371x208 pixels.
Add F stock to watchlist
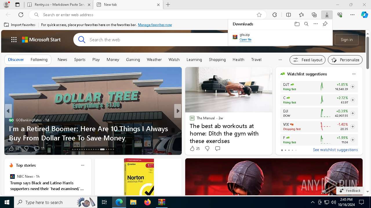click(x=353, y=140)
